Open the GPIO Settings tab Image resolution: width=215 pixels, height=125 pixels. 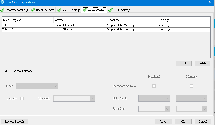tap(119, 10)
